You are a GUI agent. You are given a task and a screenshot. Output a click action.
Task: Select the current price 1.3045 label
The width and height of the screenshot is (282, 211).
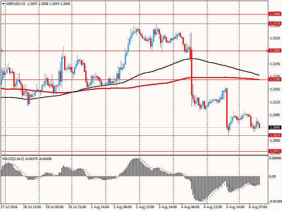(x=274, y=127)
